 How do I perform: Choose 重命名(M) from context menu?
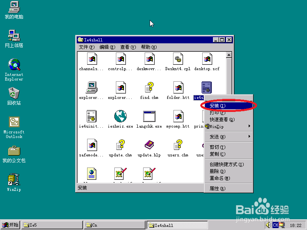pyautogui.click(x=228, y=178)
